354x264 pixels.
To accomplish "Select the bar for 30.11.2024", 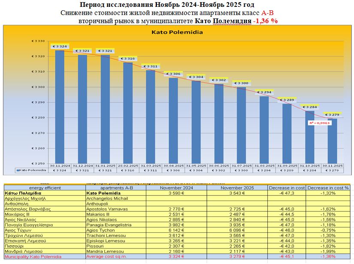I will click(x=60, y=107).
